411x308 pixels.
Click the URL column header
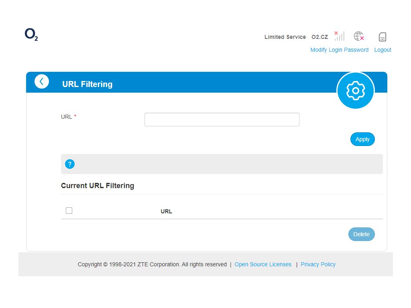(x=166, y=211)
